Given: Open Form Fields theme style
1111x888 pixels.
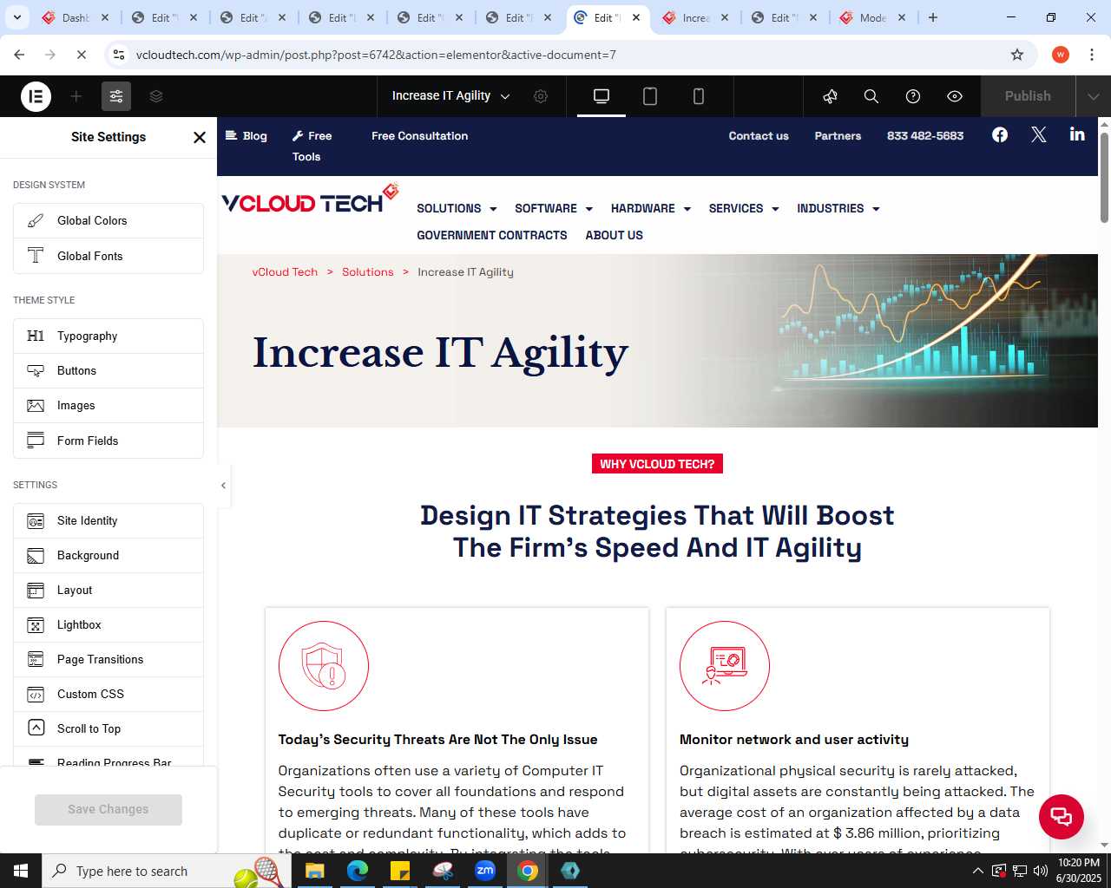Looking at the screenshot, I should [108, 441].
